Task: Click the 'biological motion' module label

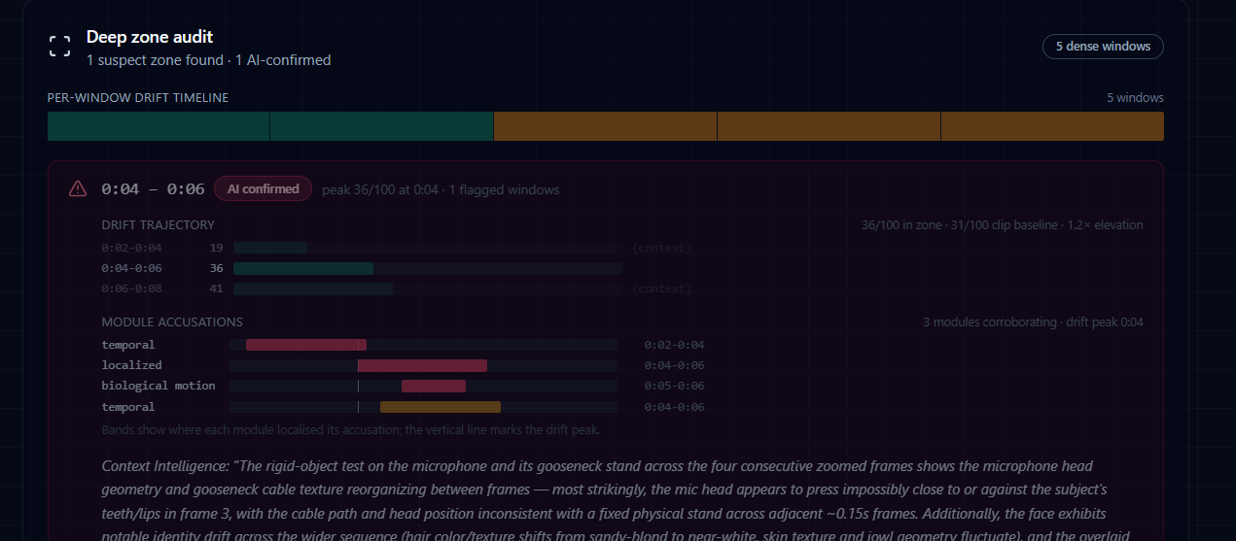Action: [159, 386]
